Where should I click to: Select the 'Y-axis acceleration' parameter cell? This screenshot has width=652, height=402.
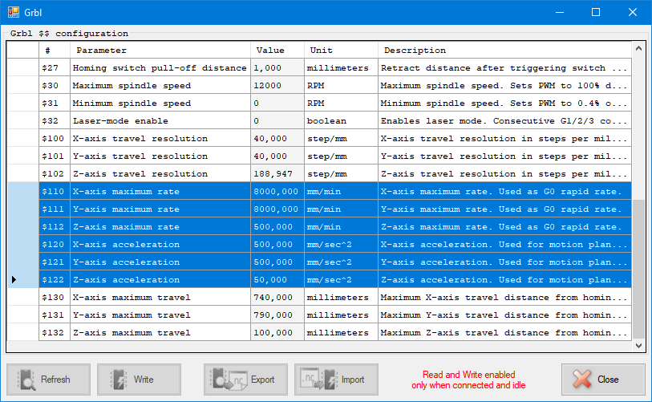click(160, 262)
